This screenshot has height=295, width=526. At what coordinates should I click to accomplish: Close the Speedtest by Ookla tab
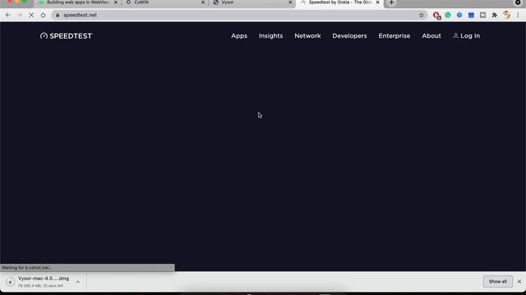pos(377,2)
